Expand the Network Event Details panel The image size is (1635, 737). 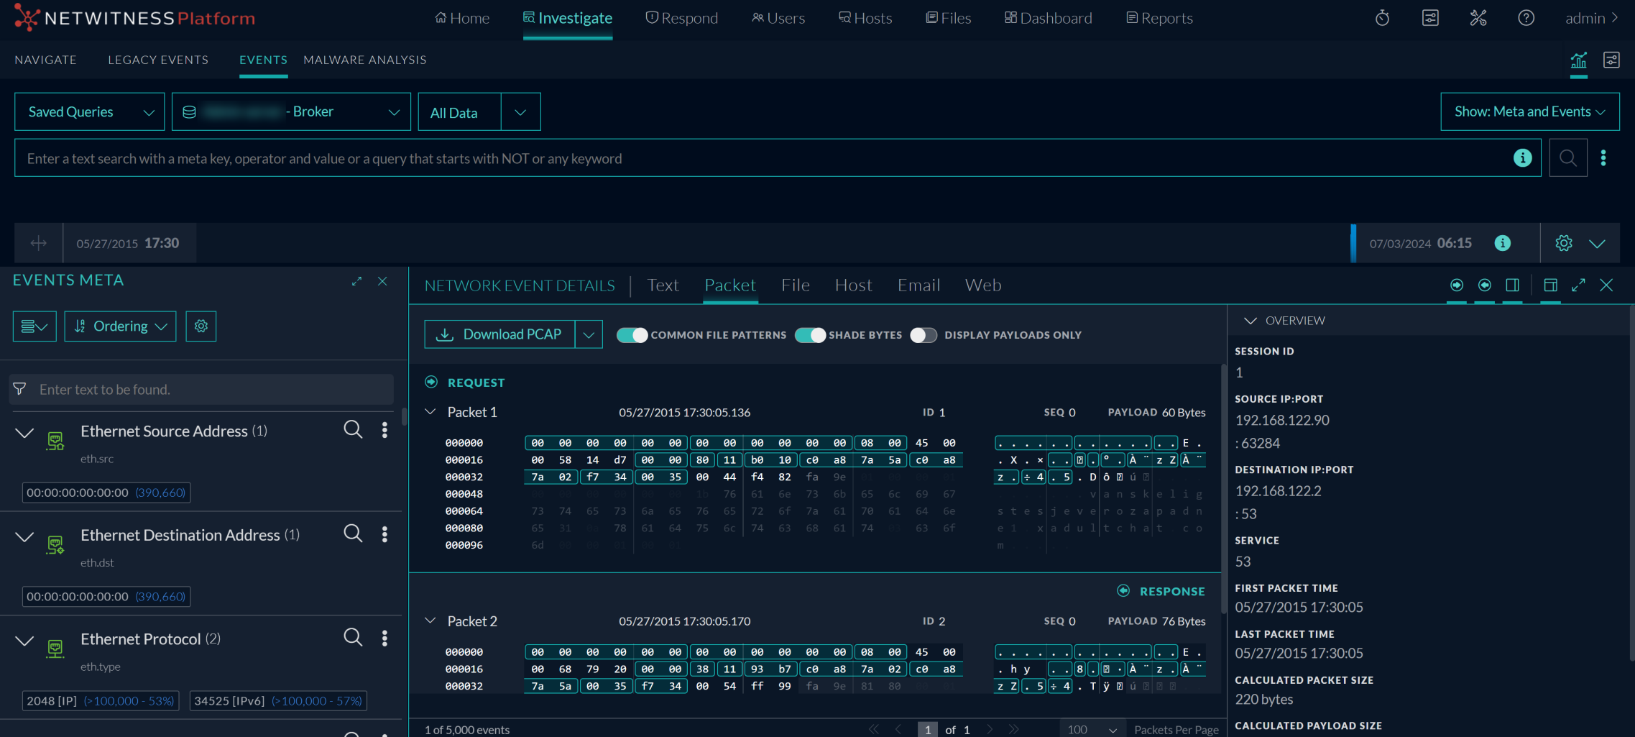1578,285
